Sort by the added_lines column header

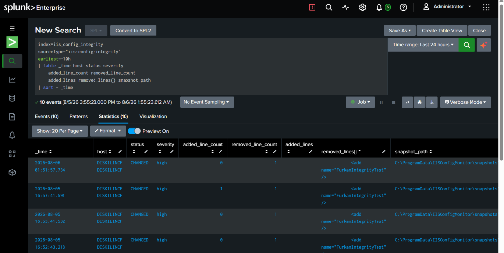tap(299, 148)
